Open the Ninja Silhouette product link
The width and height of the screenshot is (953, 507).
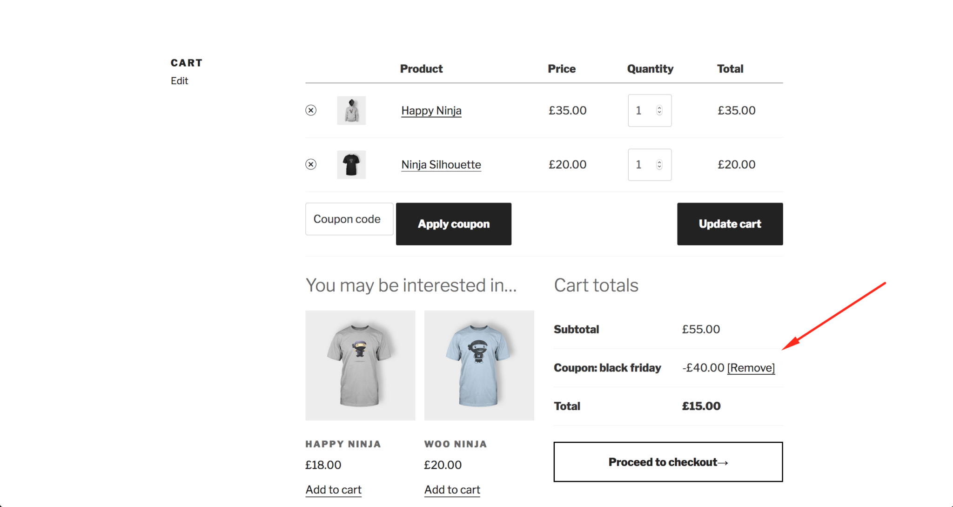441,165
